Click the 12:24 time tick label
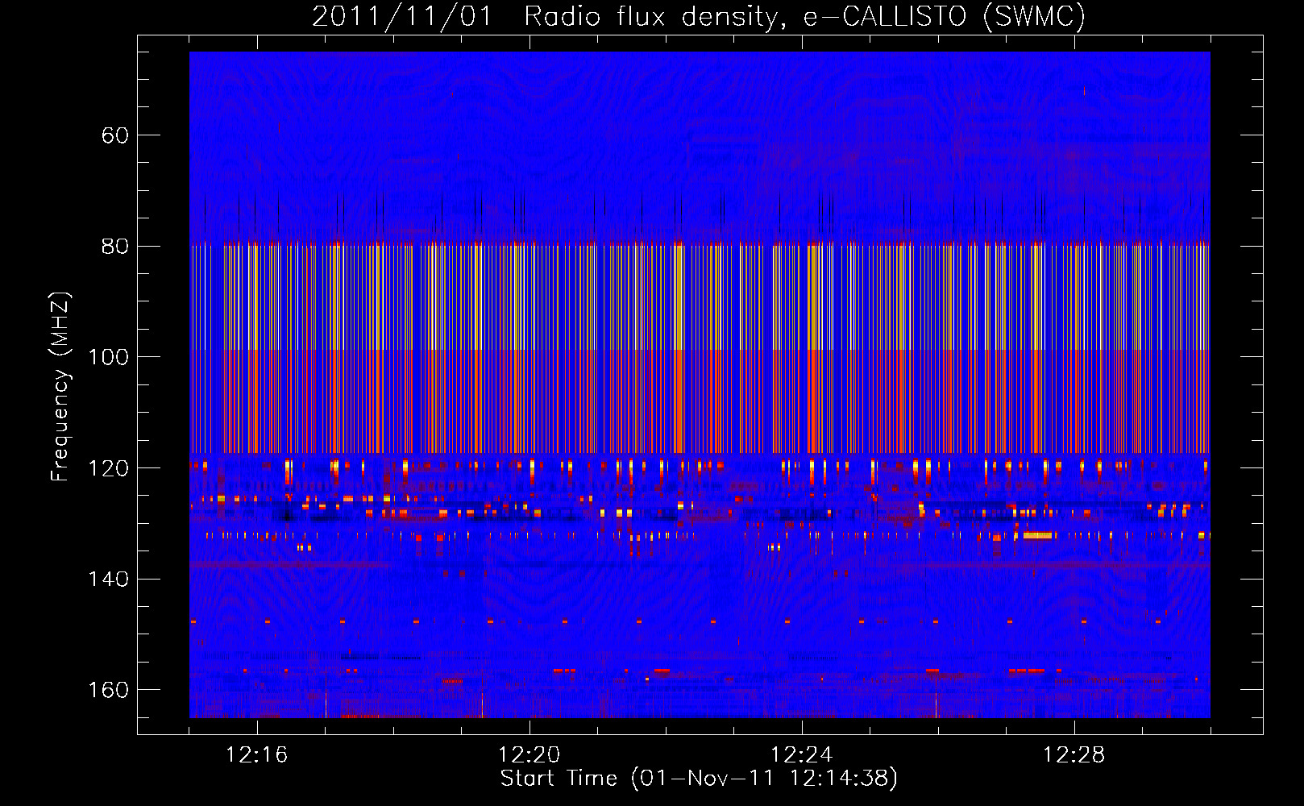Image resolution: width=1304 pixels, height=806 pixels. tap(802, 755)
